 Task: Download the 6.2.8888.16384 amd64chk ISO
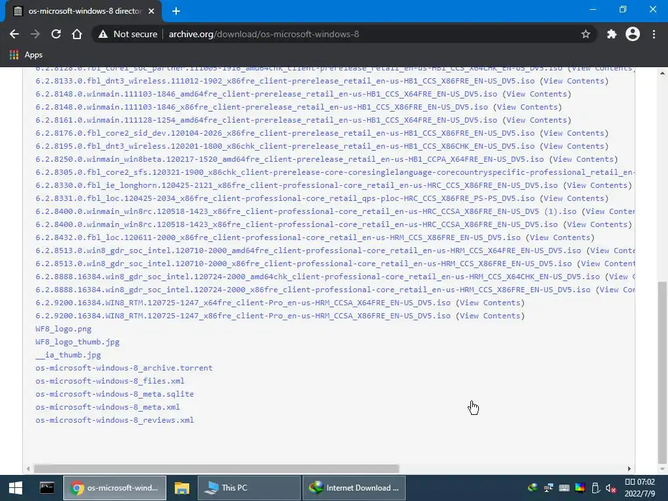coord(318,277)
